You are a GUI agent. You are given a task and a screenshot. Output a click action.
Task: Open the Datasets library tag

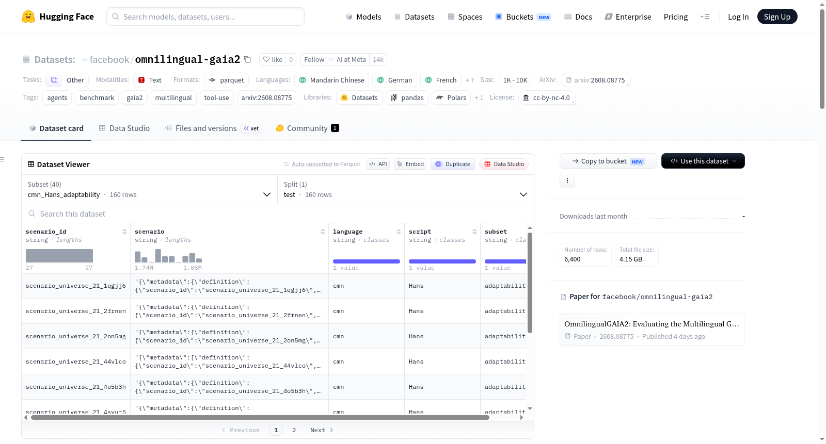click(x=359, y=97)
